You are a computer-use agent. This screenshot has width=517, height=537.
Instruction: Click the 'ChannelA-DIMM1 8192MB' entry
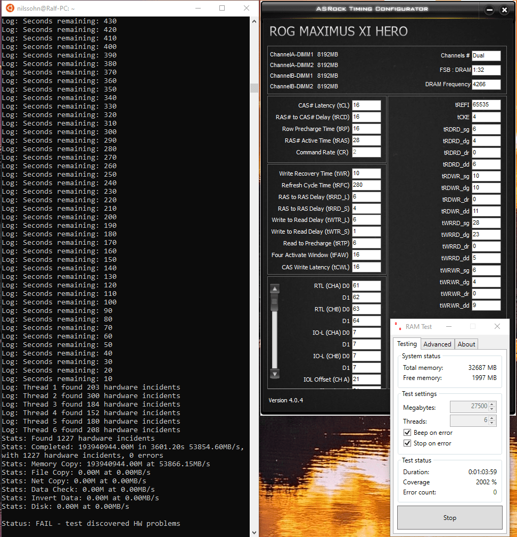point(304,54)
